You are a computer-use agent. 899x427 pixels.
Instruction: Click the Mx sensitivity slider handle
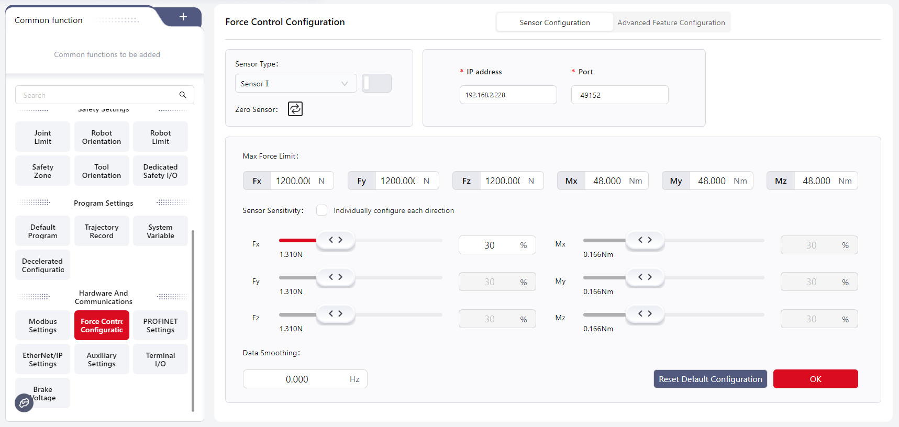point(645,240)
